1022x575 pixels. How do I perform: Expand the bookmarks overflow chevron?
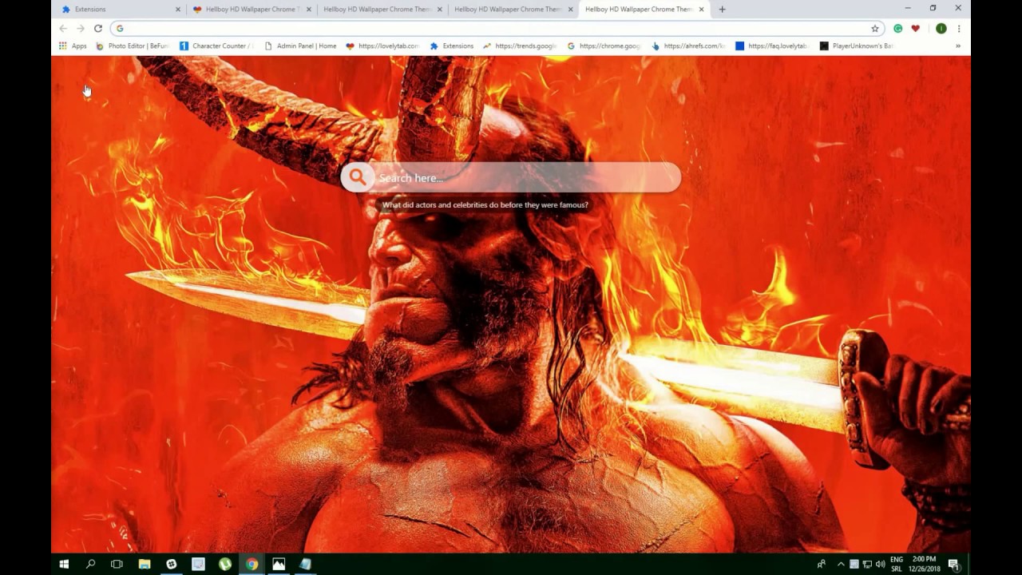point(958,46)
